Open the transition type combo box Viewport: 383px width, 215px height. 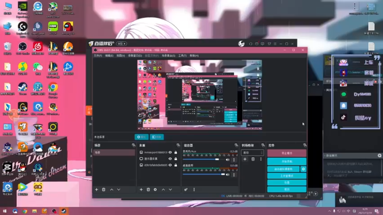tap(252, 153)
